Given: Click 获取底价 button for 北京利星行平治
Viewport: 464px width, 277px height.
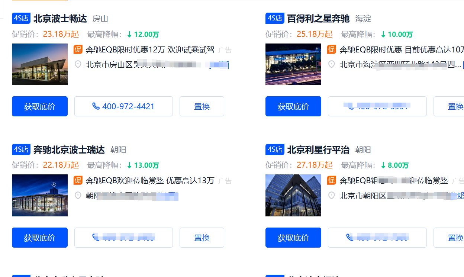Looking at the screenshot, I should 293,238.
